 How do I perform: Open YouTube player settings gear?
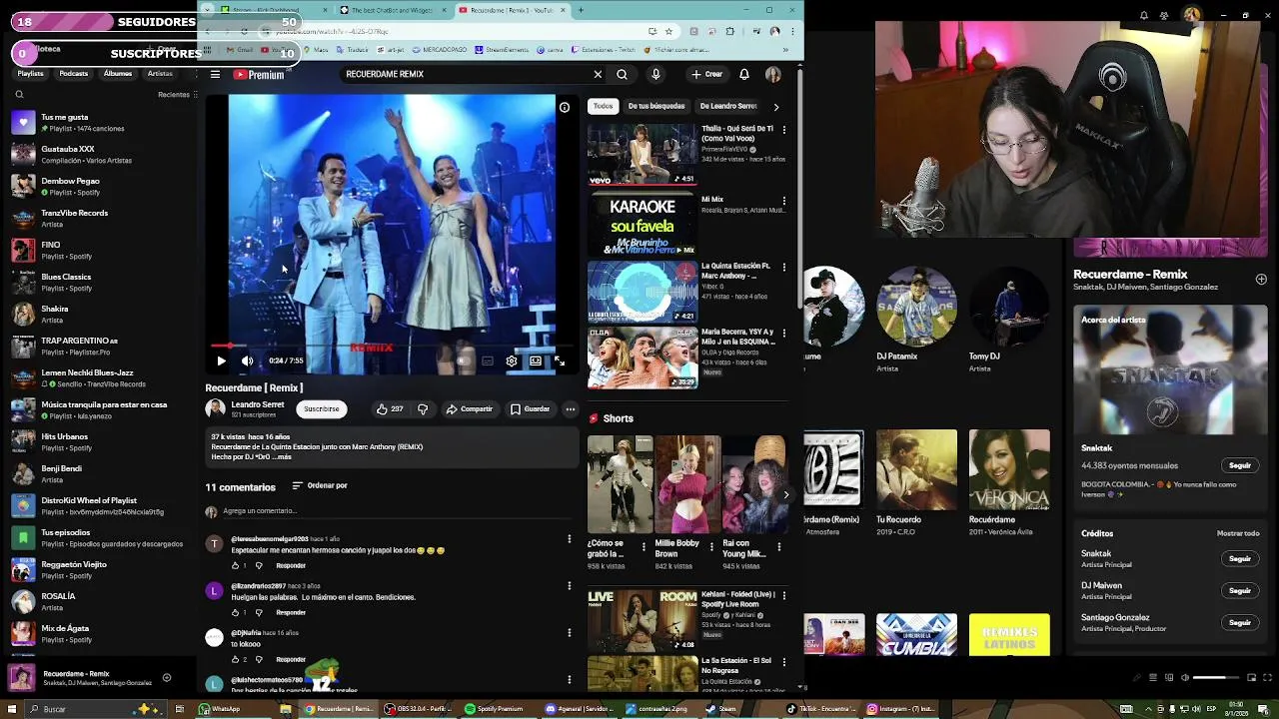[x=512, y=360]
